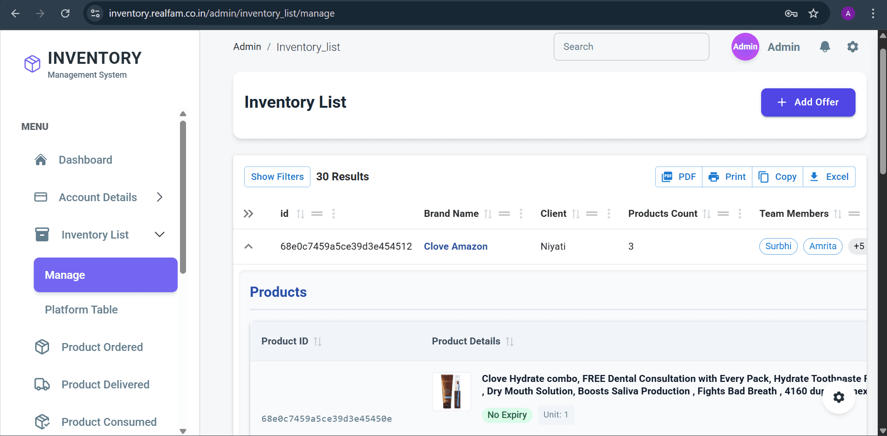
Task: Click the settings gear in the header
Action: tap(853, 47)
